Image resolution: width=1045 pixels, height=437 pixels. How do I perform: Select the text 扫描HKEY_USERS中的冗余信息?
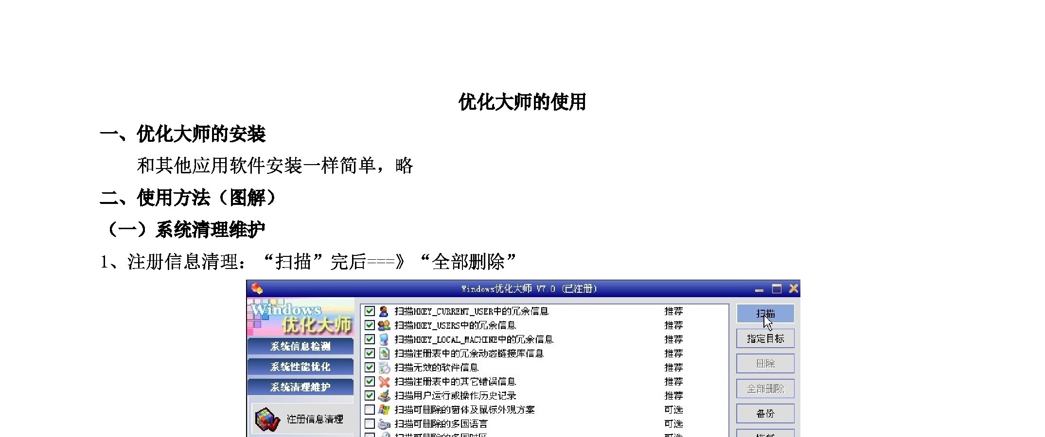point(455,325)
